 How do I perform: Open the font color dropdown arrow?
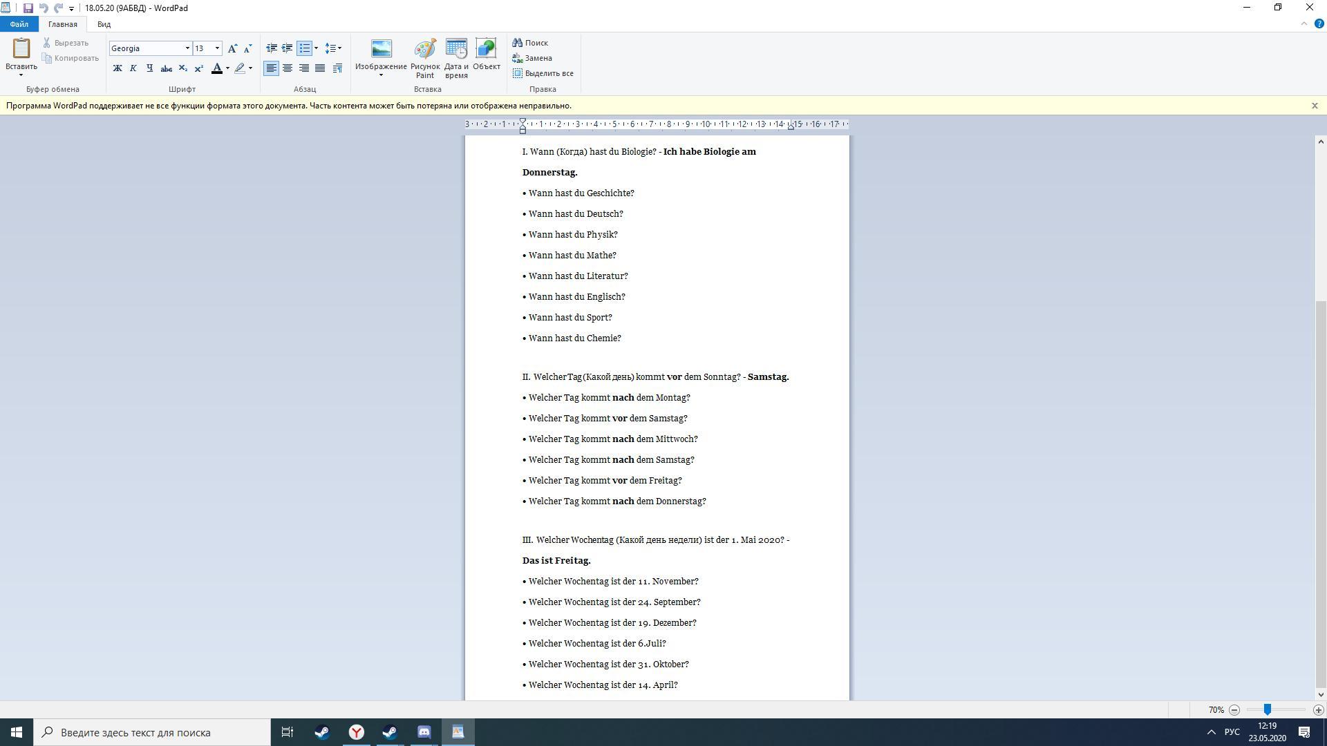pos(227,68)
